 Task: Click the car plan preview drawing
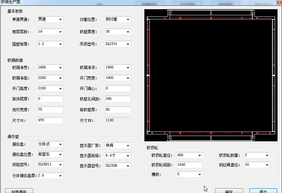coord(211,75)
